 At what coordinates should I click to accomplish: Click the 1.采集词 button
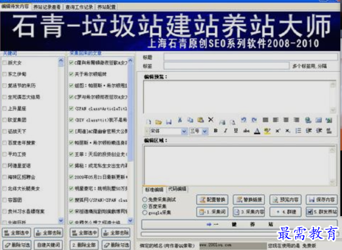[x=212, y=212]
